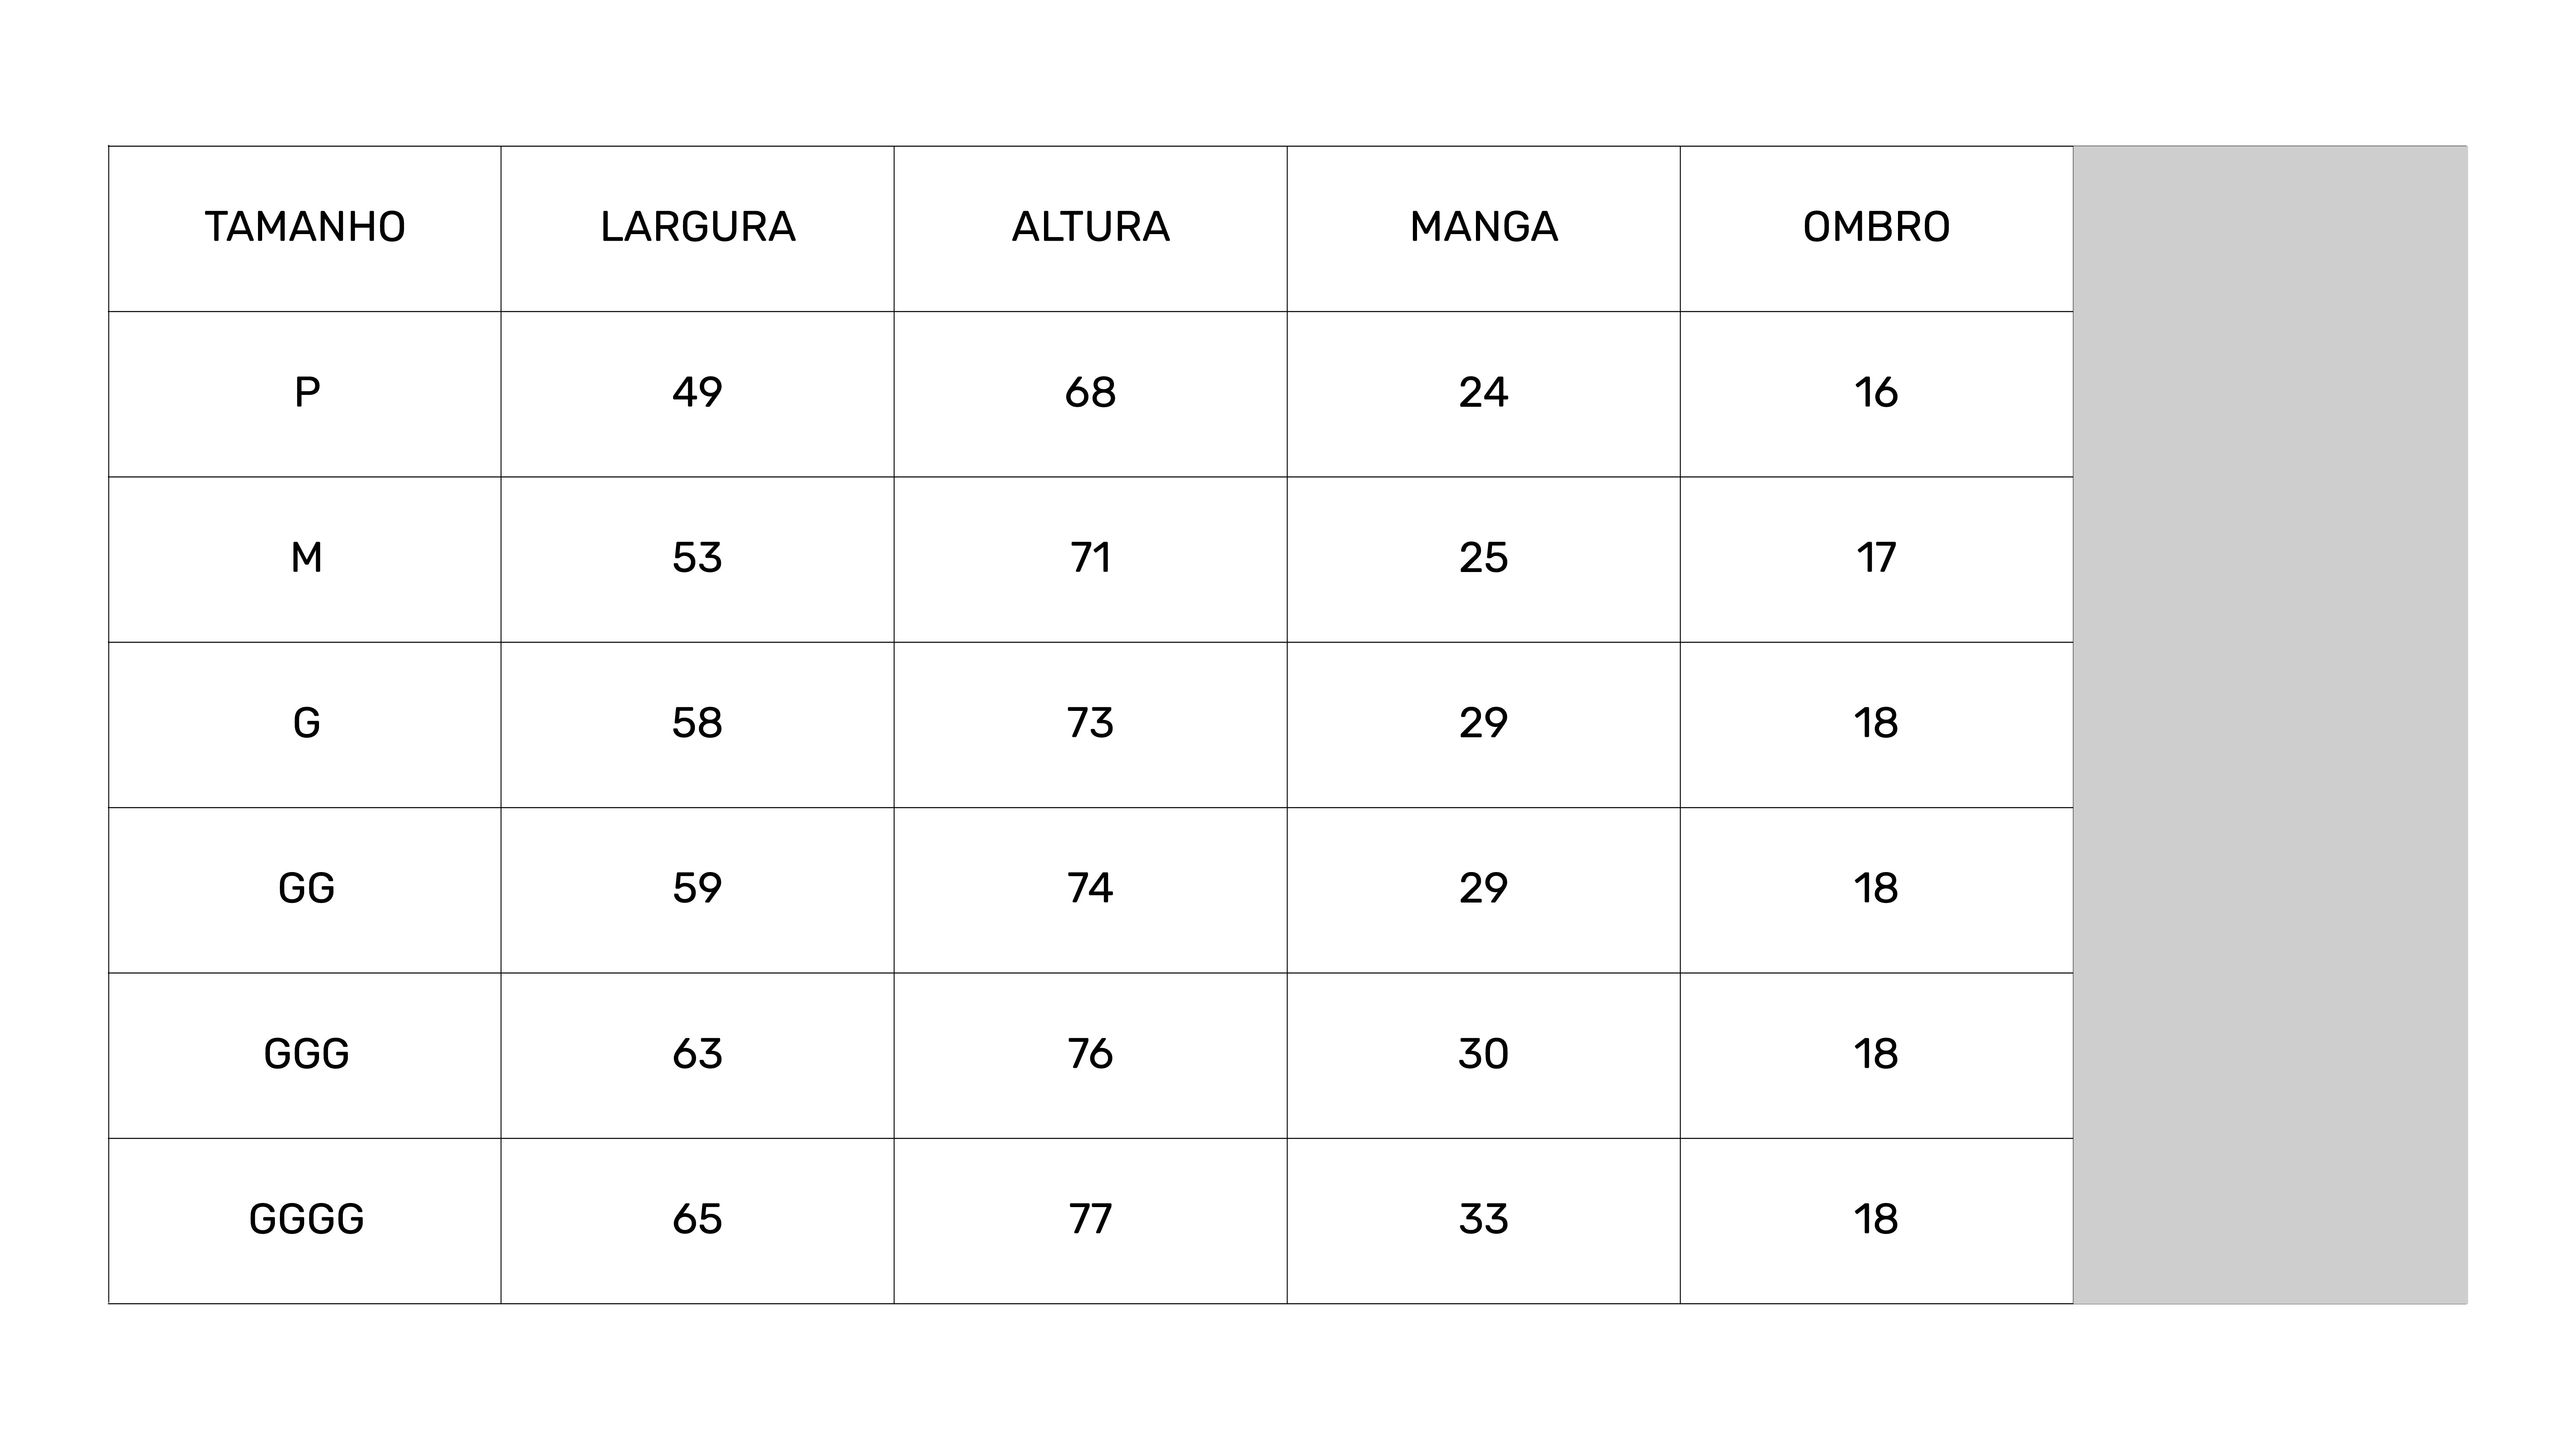2576x1449 pixels.
Task: Select the LARGURA header cell
Action: point(697,228)
